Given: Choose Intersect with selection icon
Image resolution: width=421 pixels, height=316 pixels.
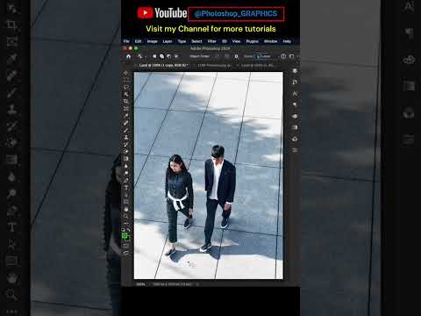Looking at the screenshot, I should coord(176,56).
